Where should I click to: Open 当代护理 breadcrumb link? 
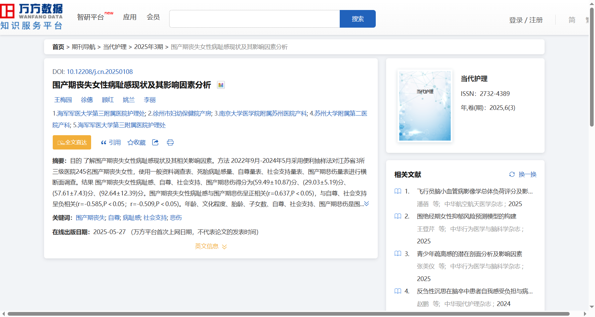(x=115, y=47)
